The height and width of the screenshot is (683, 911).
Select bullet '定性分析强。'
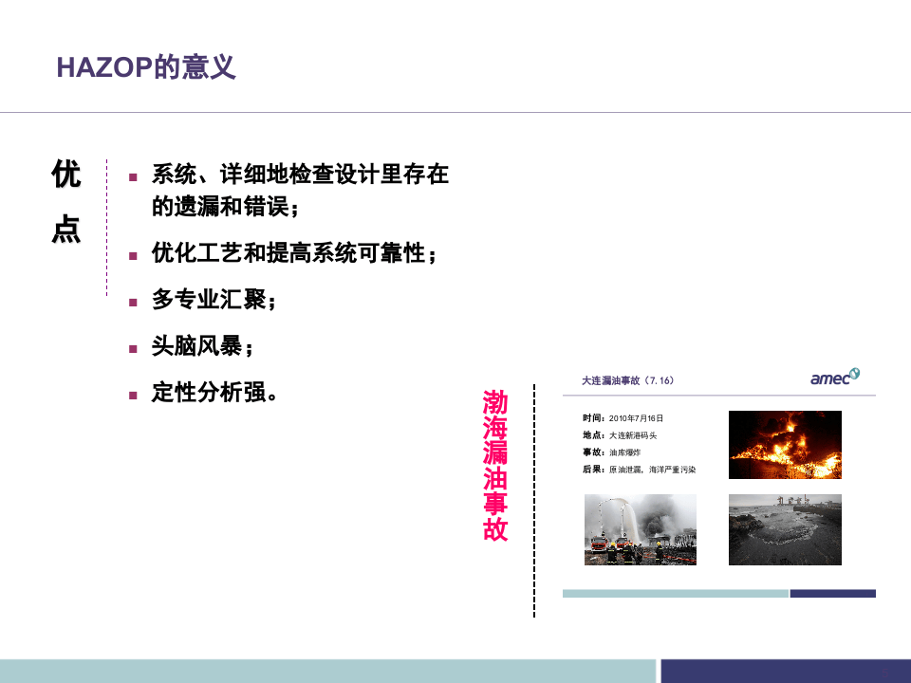tap(214, 392)
